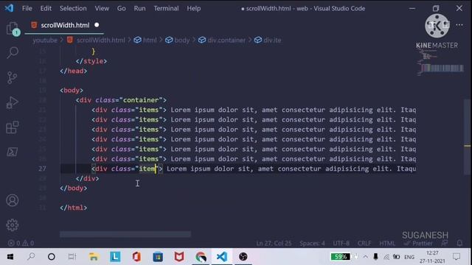
Task: Open the Source Control view
Action: coord(12,77)
